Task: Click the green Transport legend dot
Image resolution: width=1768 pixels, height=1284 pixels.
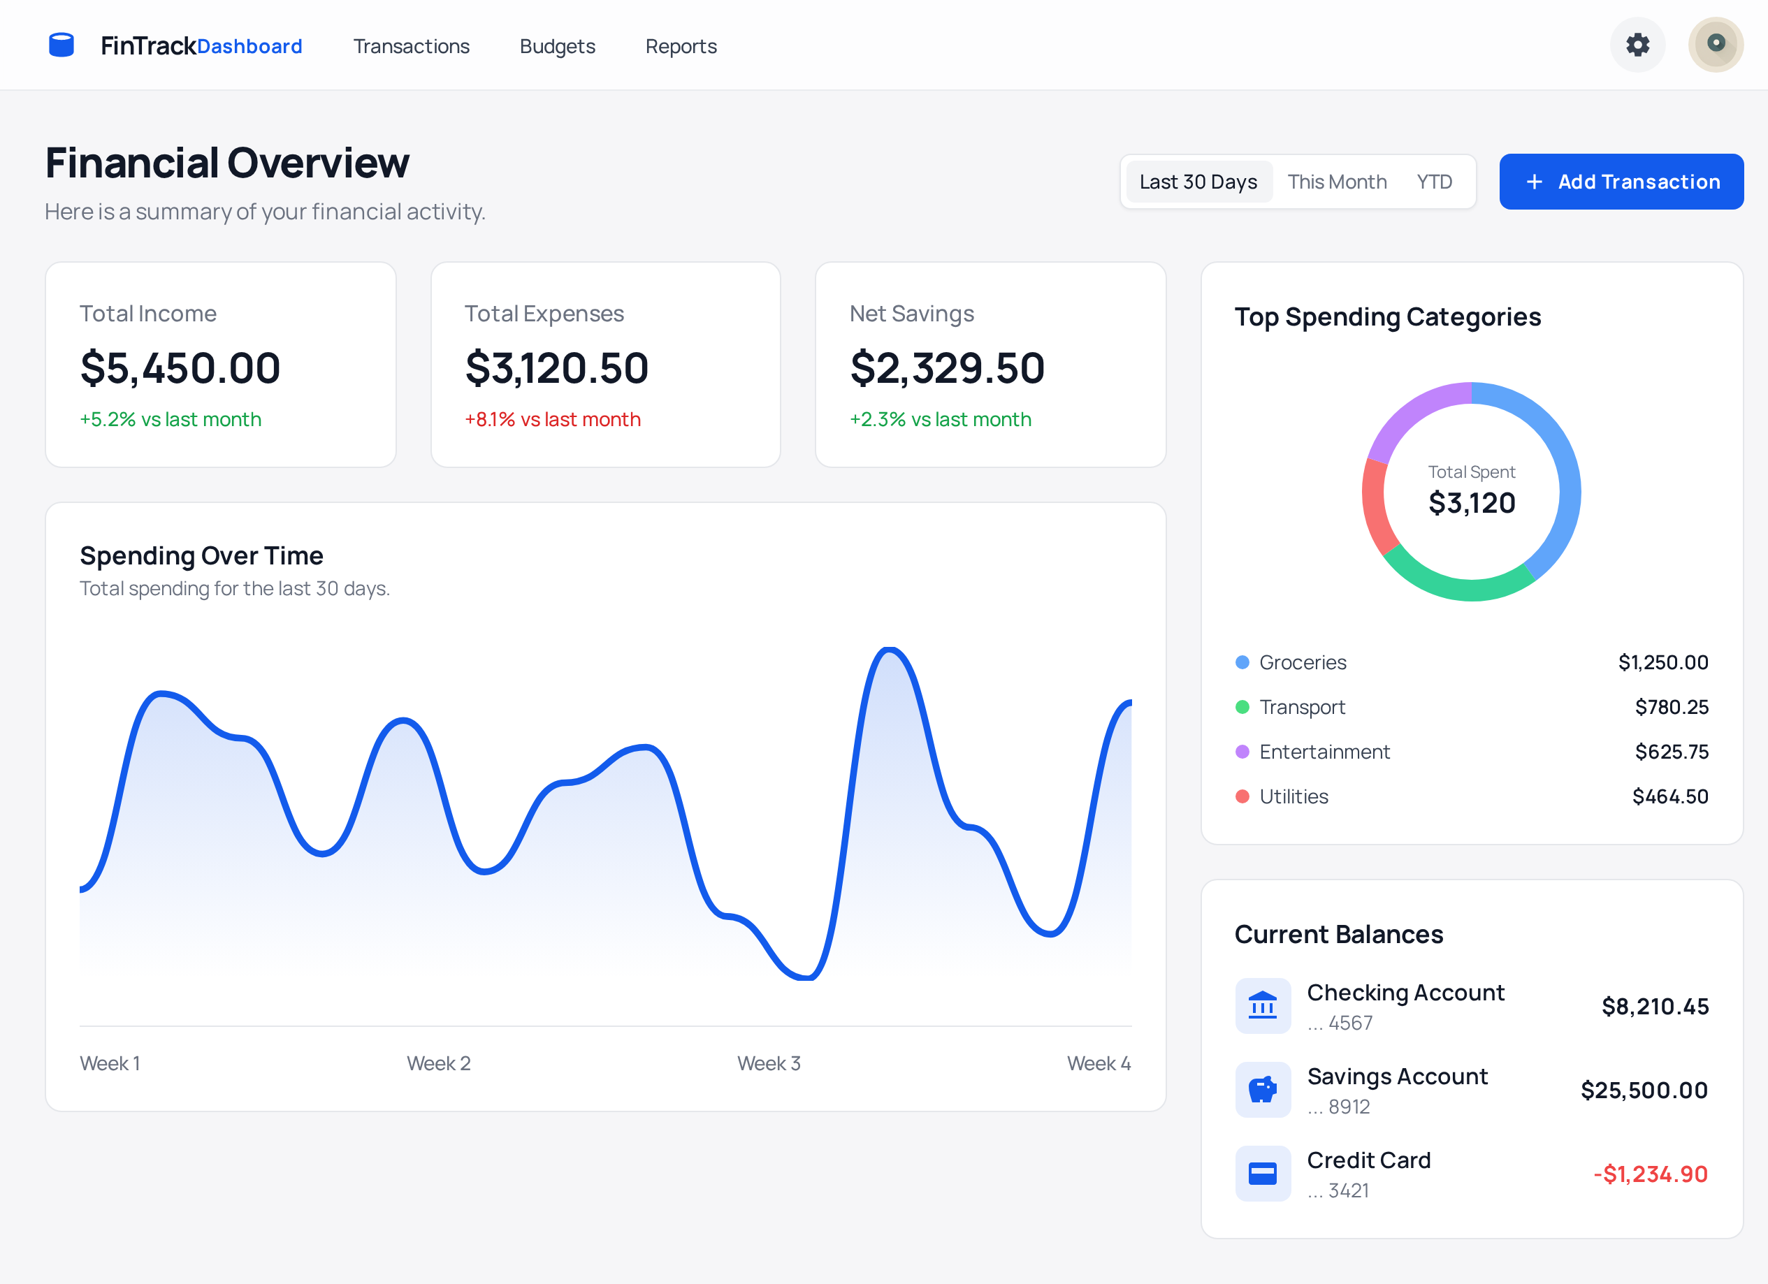Action: (1242, 707)
